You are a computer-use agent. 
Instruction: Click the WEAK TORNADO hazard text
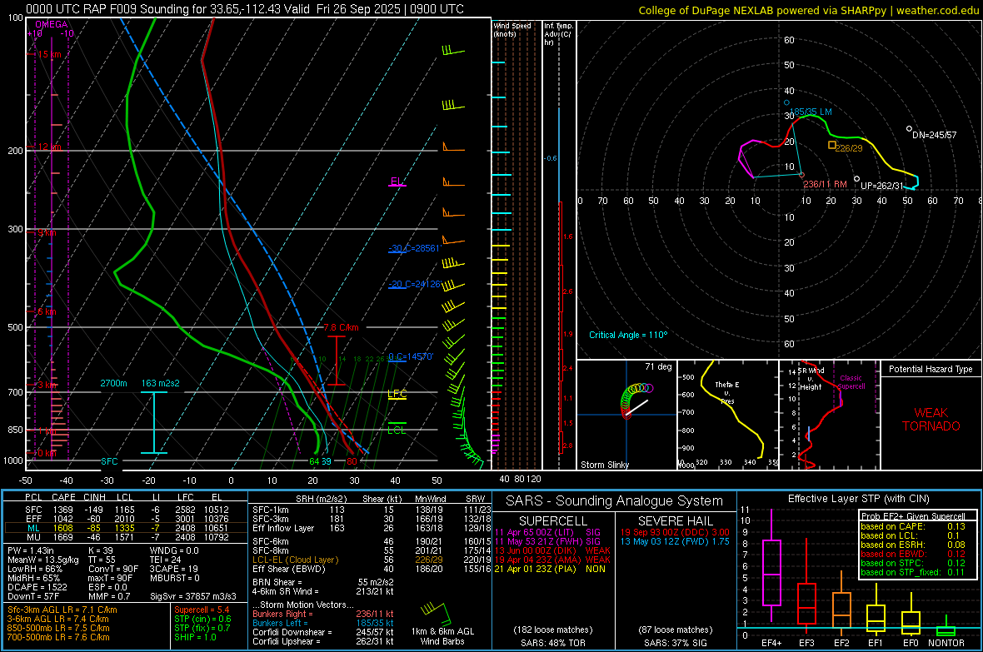(931, 420)
